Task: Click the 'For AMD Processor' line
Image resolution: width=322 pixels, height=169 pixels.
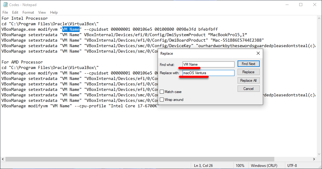Action: tap(22, 62)
